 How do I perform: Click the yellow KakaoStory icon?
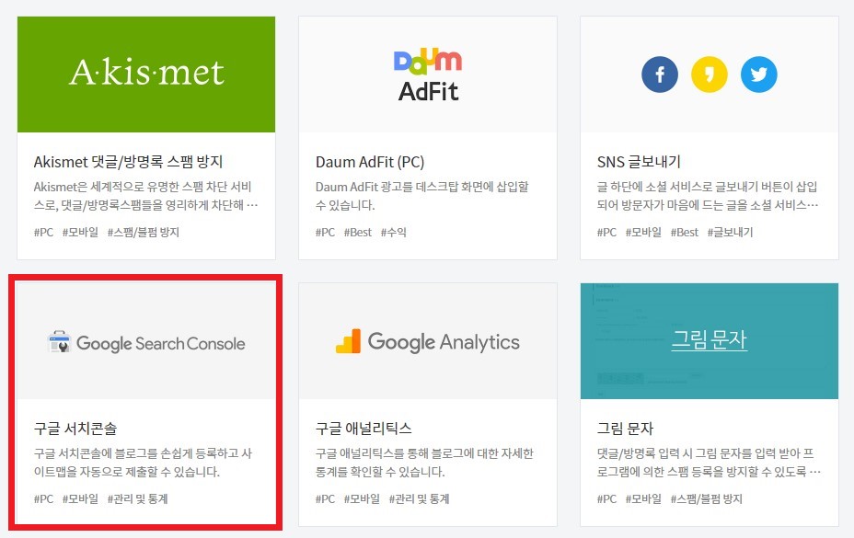point(710,74)
